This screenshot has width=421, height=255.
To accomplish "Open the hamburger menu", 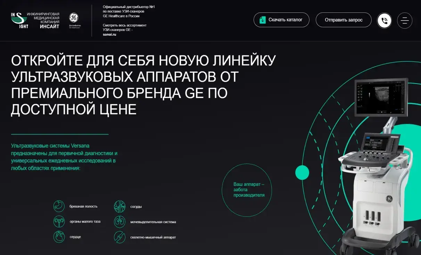I will 405,20.
